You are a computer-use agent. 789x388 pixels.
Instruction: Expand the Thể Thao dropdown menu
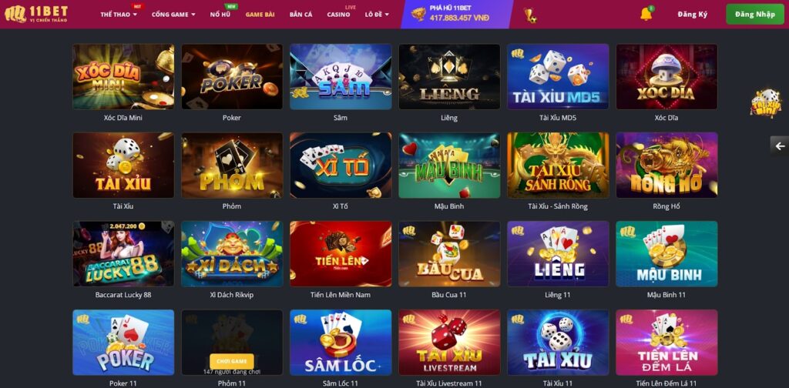[119, 15]
